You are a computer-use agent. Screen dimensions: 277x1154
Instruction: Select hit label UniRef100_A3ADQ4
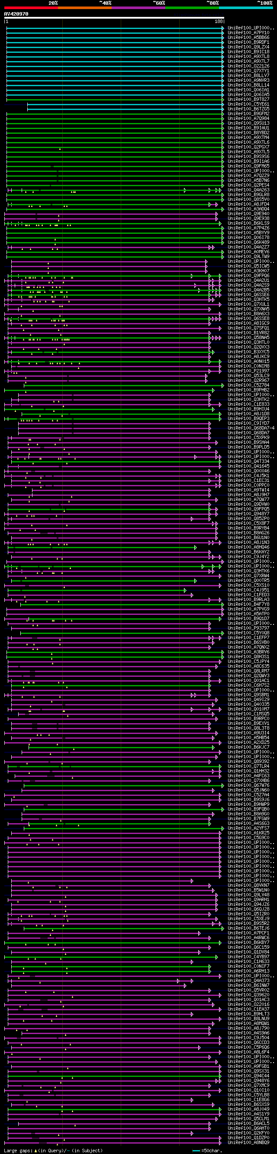tap(248, 209)
